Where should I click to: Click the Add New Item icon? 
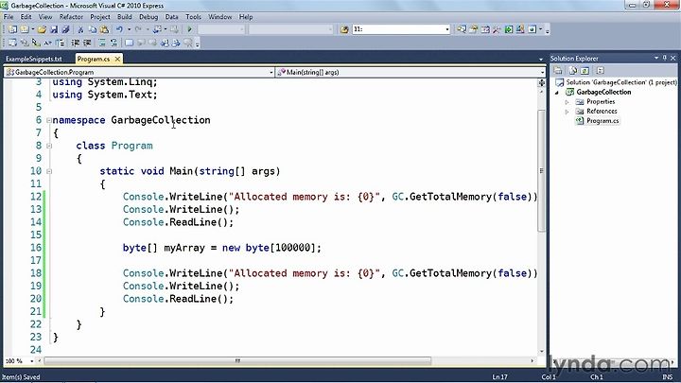pyautogui.click(x=25, y=29)
